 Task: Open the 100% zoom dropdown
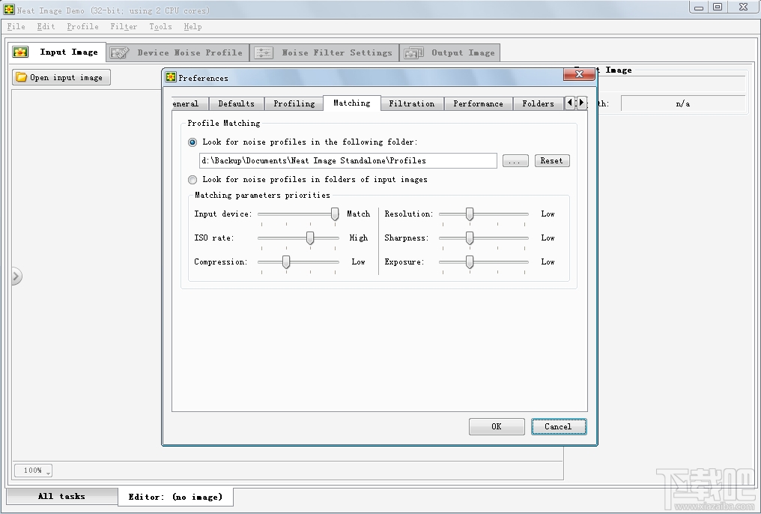pyautogui.click(x=33, y=471)
